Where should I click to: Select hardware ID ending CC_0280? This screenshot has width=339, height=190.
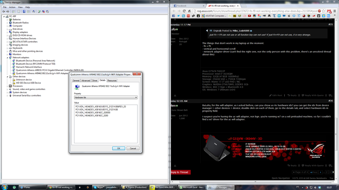(x=92, y=116)
